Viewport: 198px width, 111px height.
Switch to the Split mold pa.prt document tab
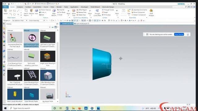[x=82, y=23]
